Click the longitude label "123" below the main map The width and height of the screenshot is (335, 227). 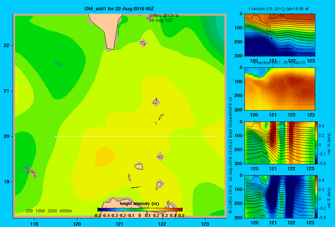coord(205,224)
